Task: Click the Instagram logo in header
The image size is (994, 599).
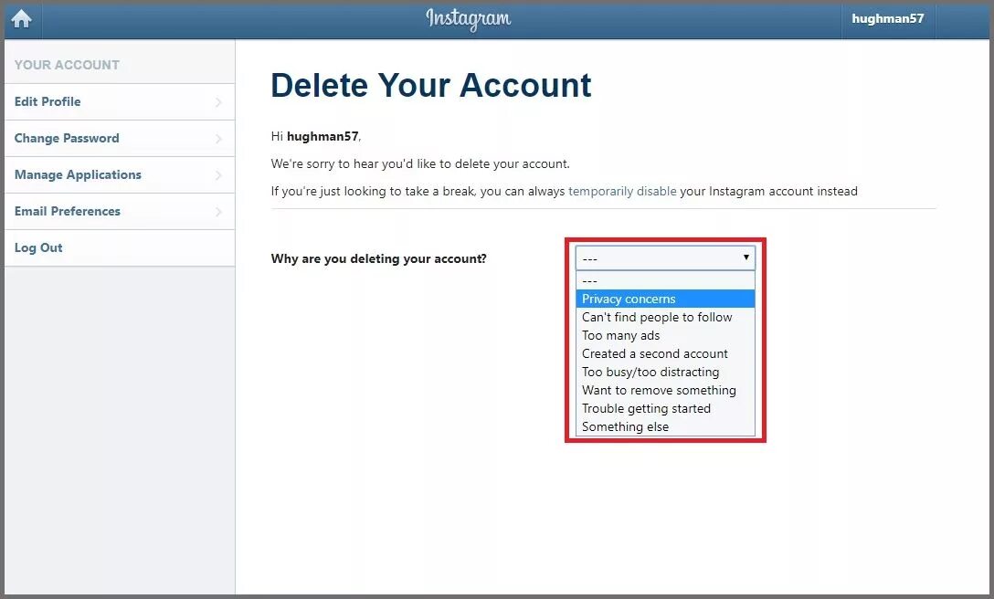Action: (x=469, y=19)
